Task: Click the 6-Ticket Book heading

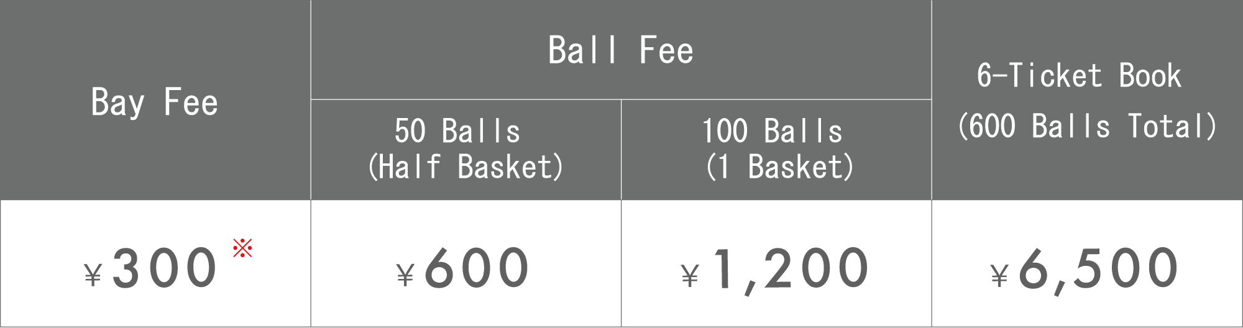Action: coord(1078,76)
